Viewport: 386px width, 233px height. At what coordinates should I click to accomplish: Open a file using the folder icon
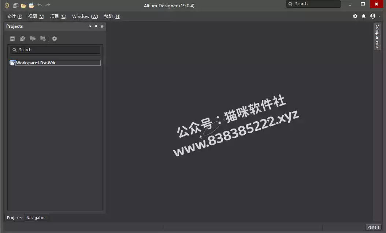coord(24,5)
